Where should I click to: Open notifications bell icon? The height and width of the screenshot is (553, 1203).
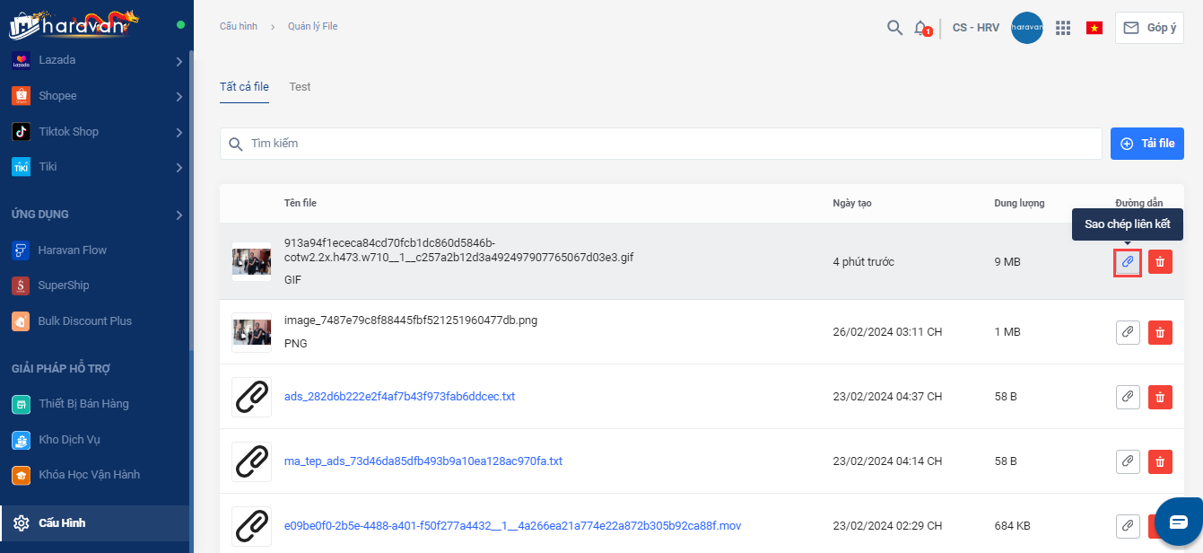tap(920, 28)
